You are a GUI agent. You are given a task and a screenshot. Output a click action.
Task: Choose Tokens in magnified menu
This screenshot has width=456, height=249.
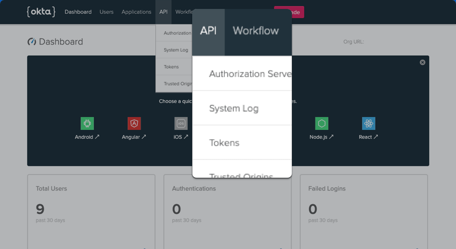[242, 143]
